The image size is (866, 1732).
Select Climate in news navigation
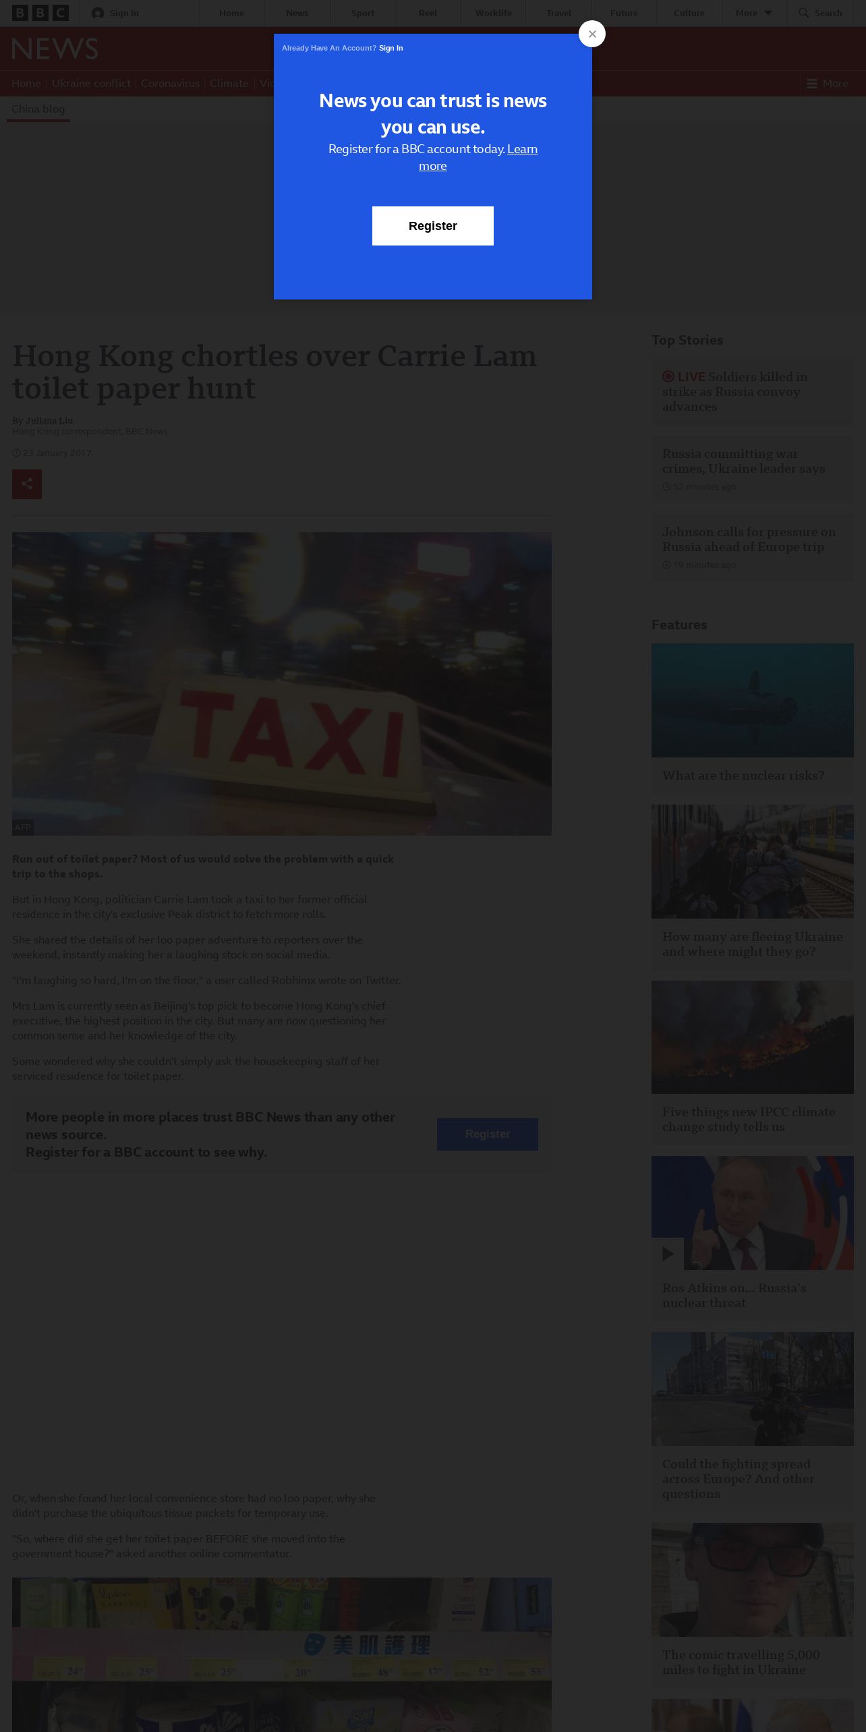click(x=229, y=84)
